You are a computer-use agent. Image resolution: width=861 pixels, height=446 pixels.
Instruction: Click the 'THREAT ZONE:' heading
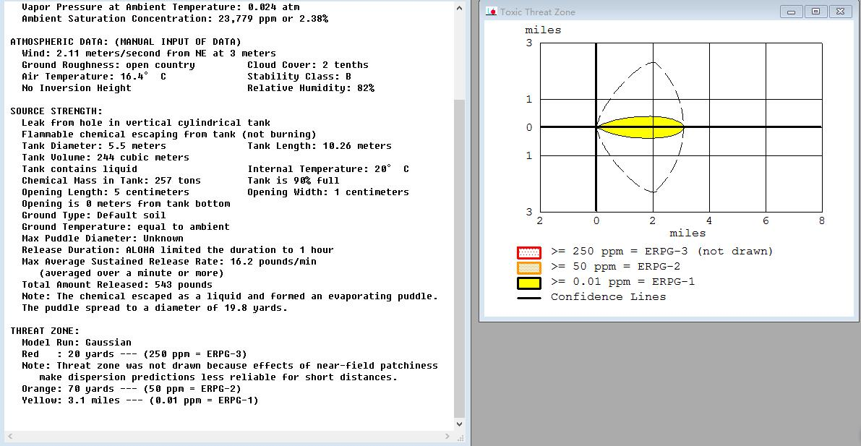[45, 330]
